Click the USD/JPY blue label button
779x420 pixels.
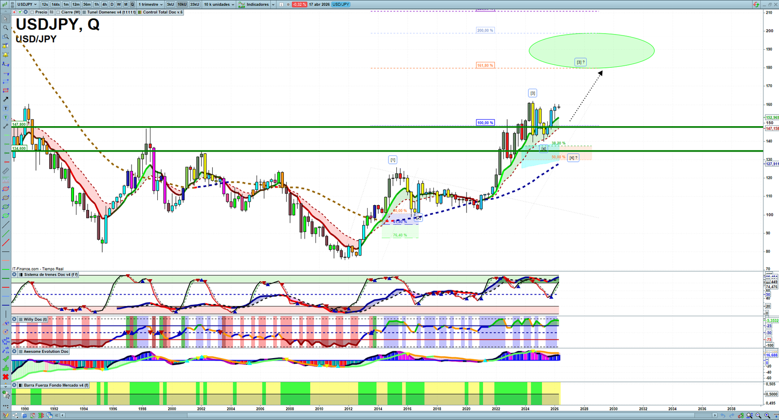point(341,4)
